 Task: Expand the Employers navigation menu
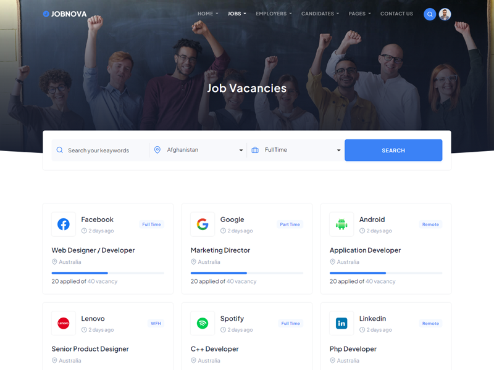coord(274,14)
